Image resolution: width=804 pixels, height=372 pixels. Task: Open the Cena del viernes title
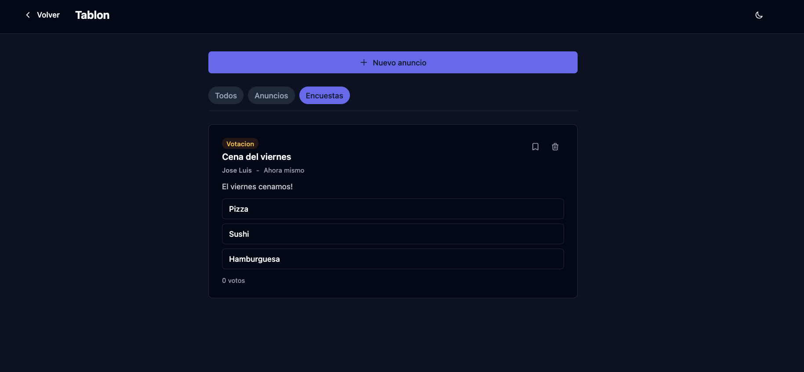pyautogui.click(x=256, y=157)
